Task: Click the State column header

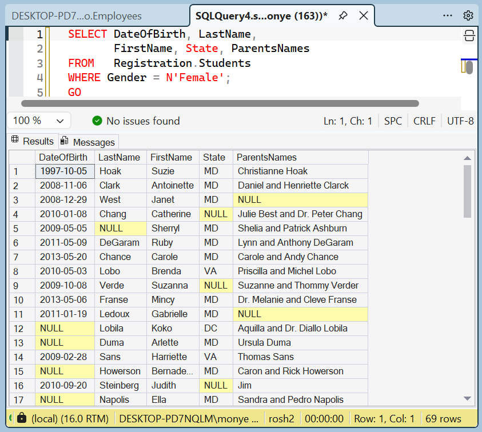Action: (216, 157)
